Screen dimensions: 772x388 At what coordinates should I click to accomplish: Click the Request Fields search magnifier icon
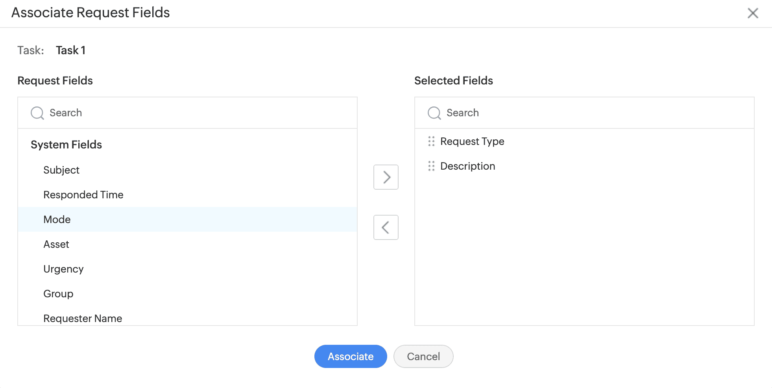tap(37, 113)
